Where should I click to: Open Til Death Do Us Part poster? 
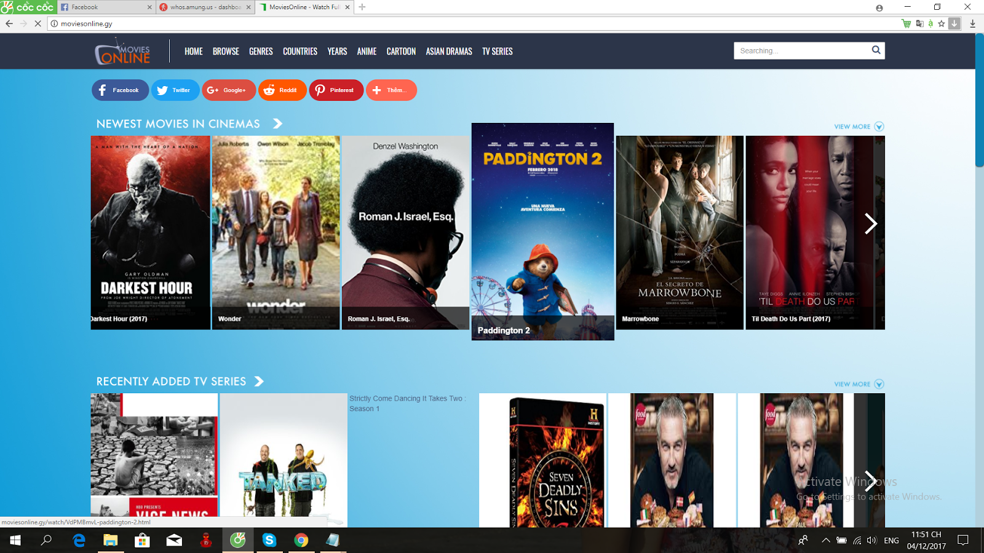(809, 233)
